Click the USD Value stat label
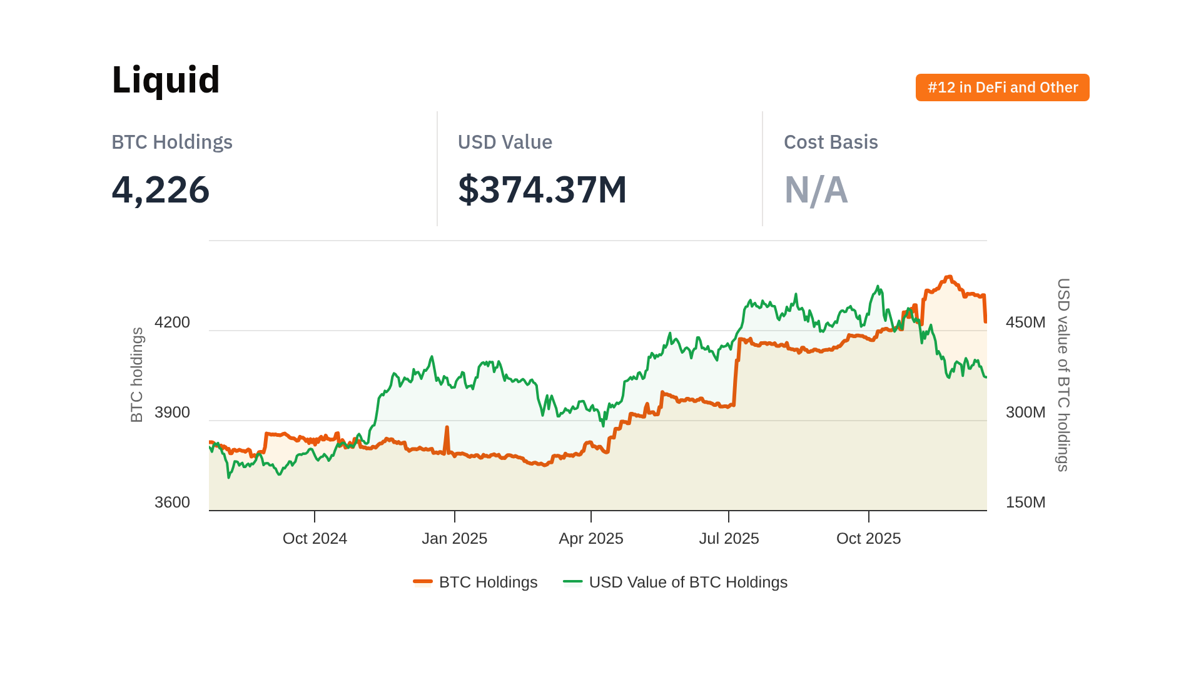Viewport: 1201px width, 675px height. [505, 142]
